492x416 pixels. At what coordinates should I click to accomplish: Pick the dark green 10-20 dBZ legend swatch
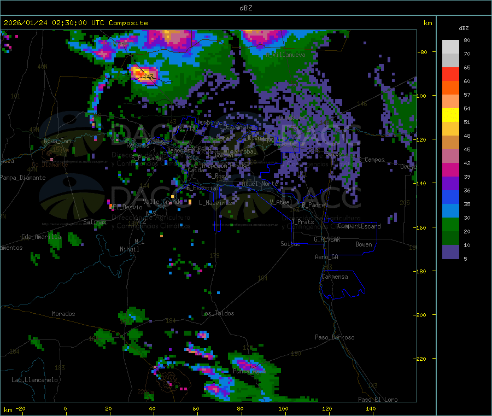[x=450, y=238]
